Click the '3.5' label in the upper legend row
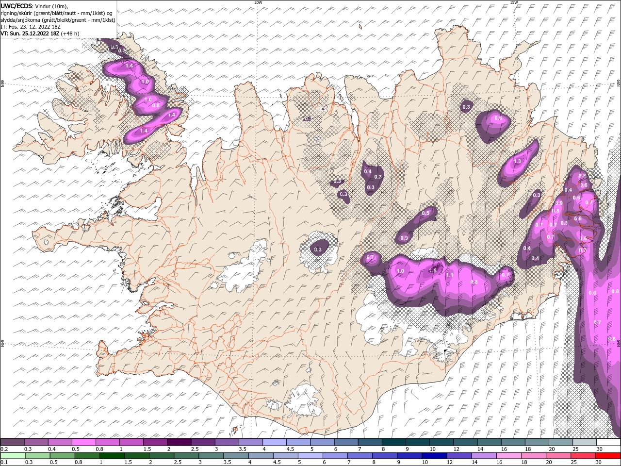621x466 pixels. [x=243, y=449]
